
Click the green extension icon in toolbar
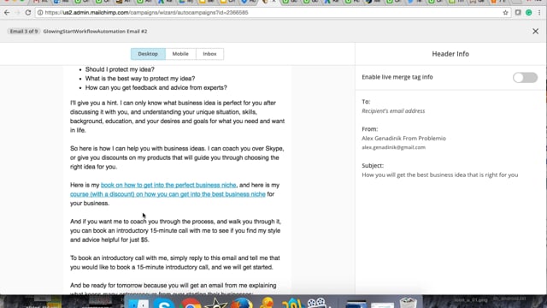pyautogui.click(x=529, y=13)
